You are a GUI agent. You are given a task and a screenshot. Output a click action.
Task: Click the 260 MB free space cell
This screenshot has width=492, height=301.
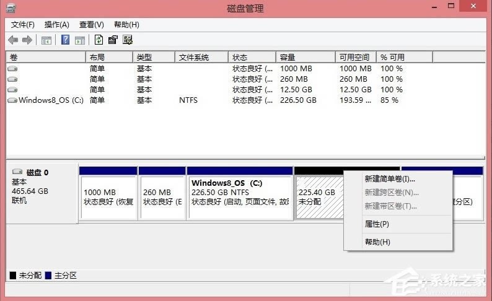[x=353, y=79]
